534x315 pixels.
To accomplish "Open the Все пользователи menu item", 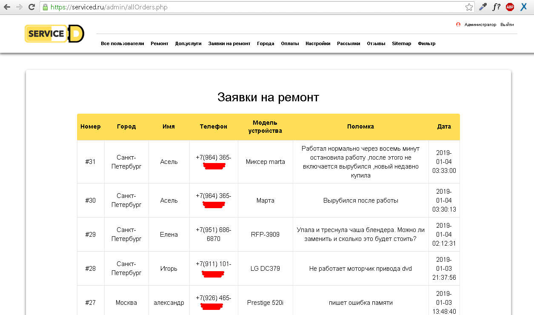I will coord(123,43).
